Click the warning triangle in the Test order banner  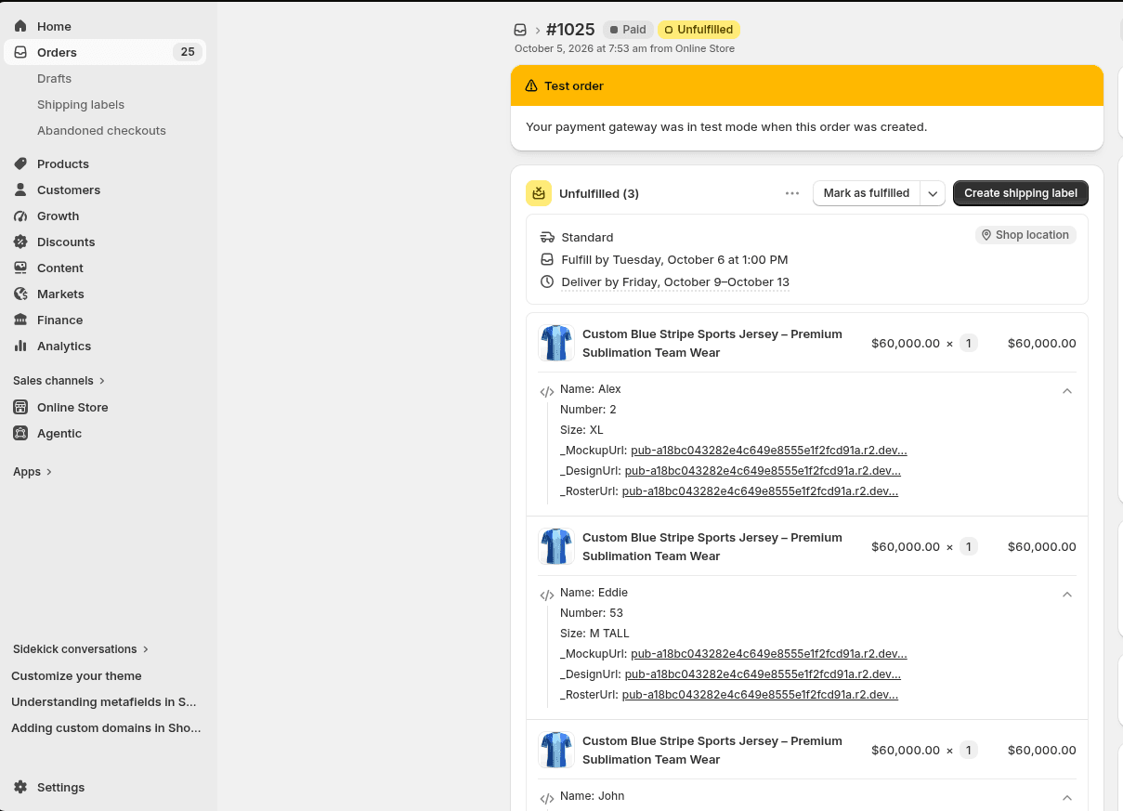531,85
